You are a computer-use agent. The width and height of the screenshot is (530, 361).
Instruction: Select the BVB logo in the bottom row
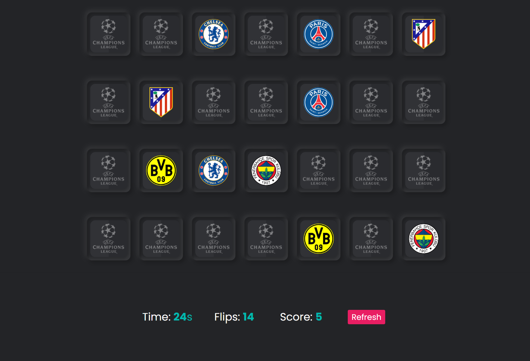click(318, 238)
